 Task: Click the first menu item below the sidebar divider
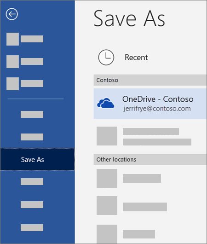click(32, 114)
